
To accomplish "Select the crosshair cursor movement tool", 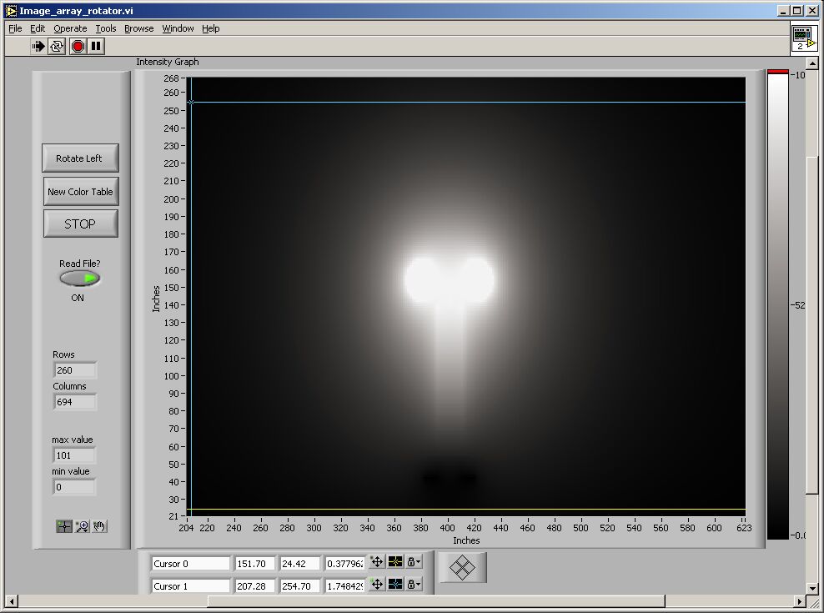I will (x=64, y=526).
